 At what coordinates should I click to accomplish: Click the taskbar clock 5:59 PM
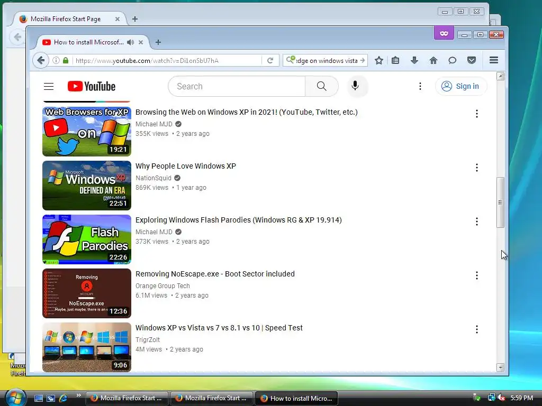tap(521, 398)
